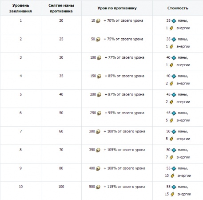Click the blue mana gem in level 7 row

coord(174,132)
